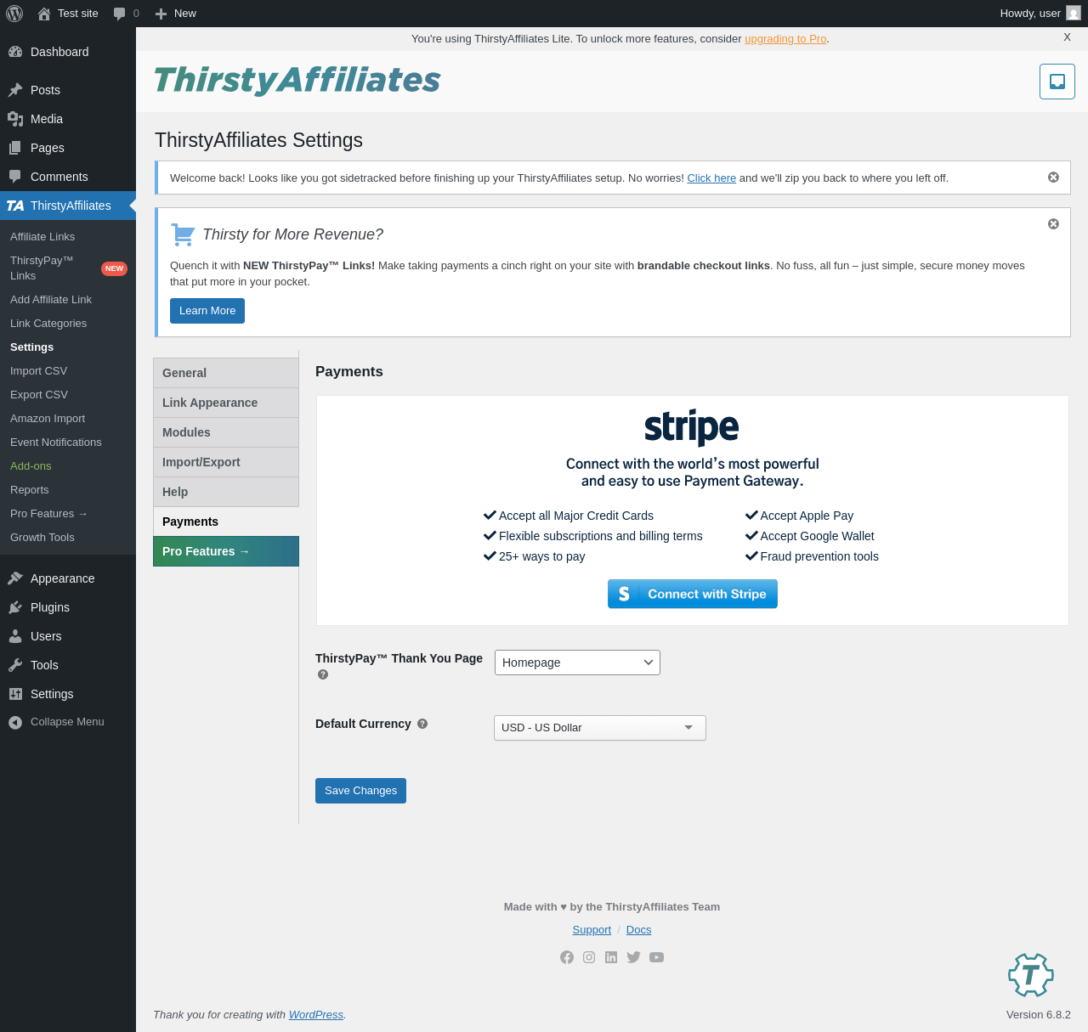The height and width of the screenshot is (1032, 1088).
Task: Open the comments bubble in admin bar
Action: pos(126,14)
